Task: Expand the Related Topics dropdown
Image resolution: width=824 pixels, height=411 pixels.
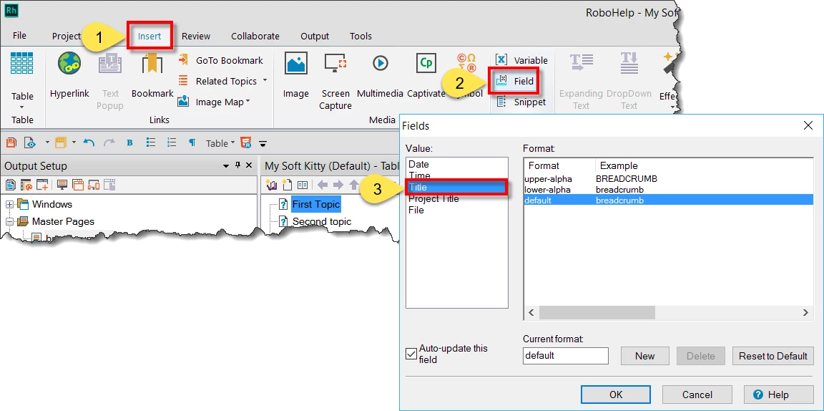Action: 265,80
